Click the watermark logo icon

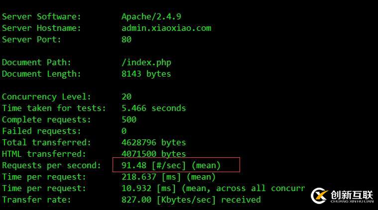point(319,196)
